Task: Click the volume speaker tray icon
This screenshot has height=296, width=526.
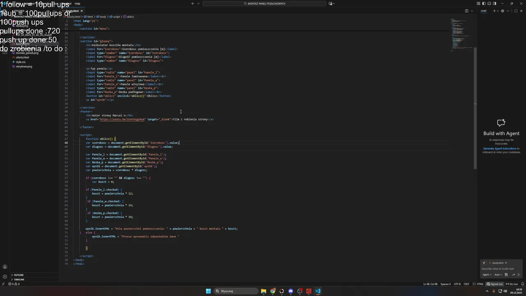Action: (505, 291)
